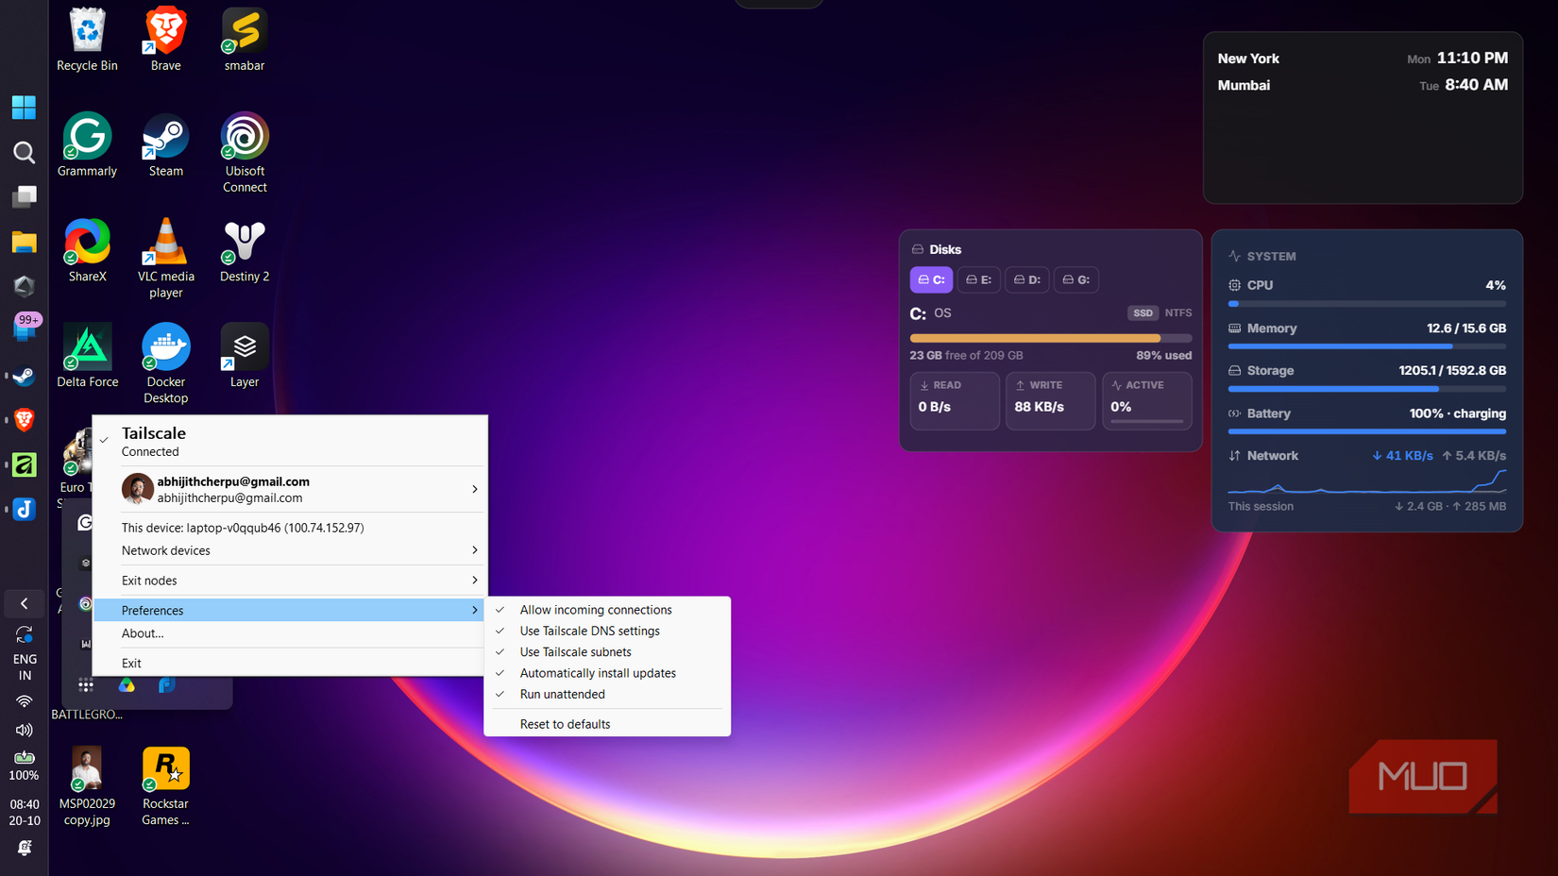Open MSP02029 copy.jpg image file

(x=87, y=786)
